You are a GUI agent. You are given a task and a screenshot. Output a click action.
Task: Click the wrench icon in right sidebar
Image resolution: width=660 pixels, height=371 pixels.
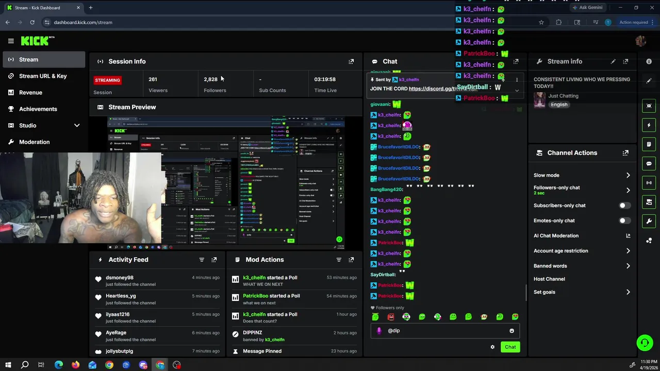[x=649, y=221]
